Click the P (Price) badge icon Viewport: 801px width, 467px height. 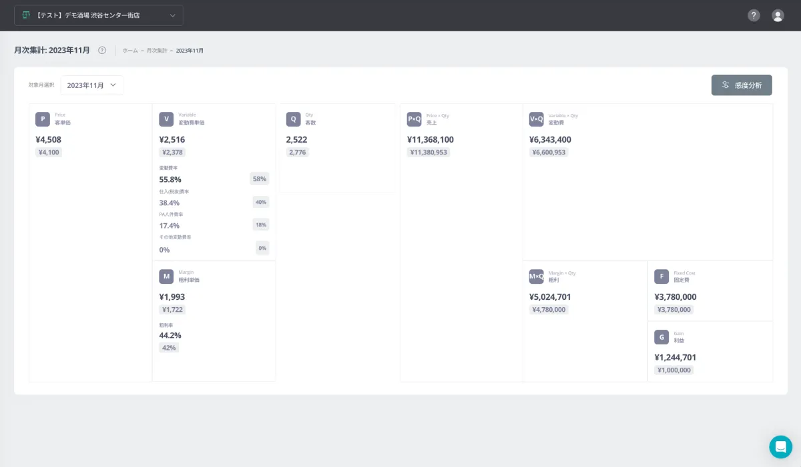43,119
